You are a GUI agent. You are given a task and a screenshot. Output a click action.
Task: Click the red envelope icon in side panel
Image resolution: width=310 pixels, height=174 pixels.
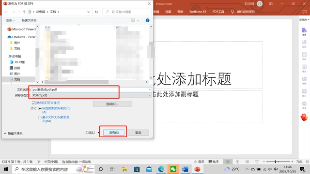click(304, 117)
